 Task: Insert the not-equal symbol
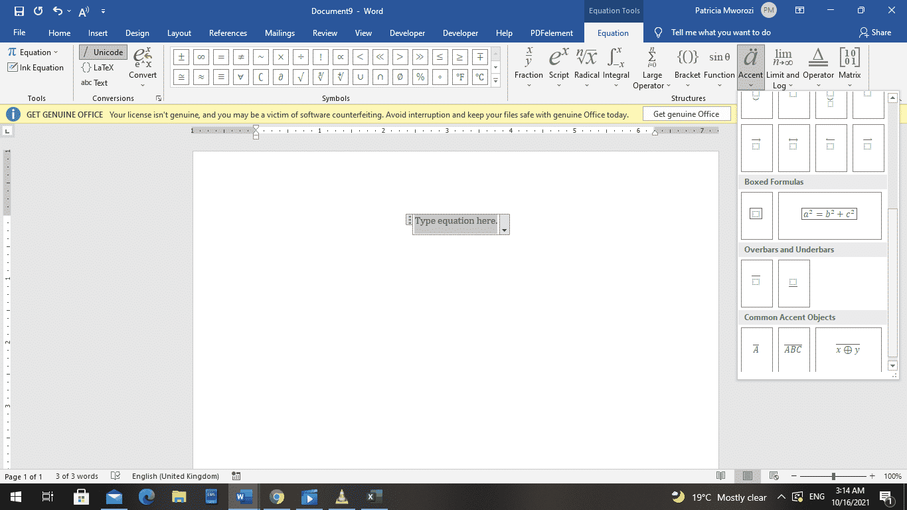(241, 57)
